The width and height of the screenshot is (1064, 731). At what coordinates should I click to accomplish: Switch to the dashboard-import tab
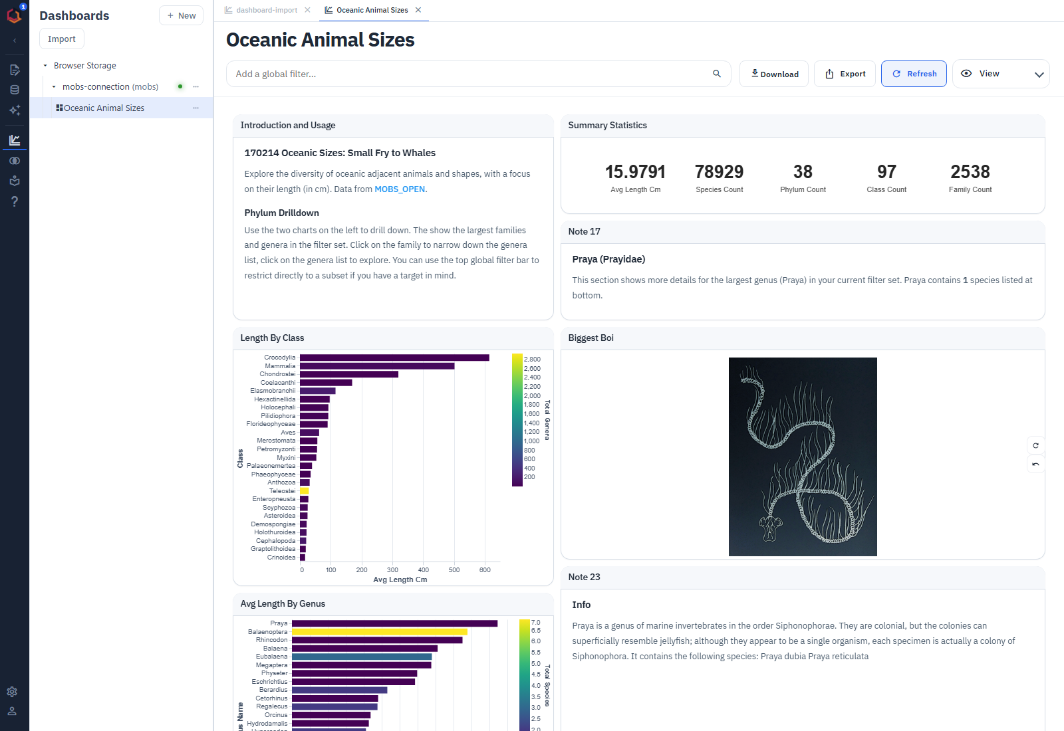[267, 10]
